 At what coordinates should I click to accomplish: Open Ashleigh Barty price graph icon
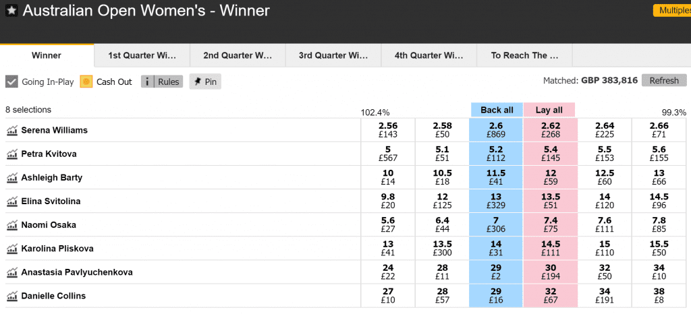(12, 178)
